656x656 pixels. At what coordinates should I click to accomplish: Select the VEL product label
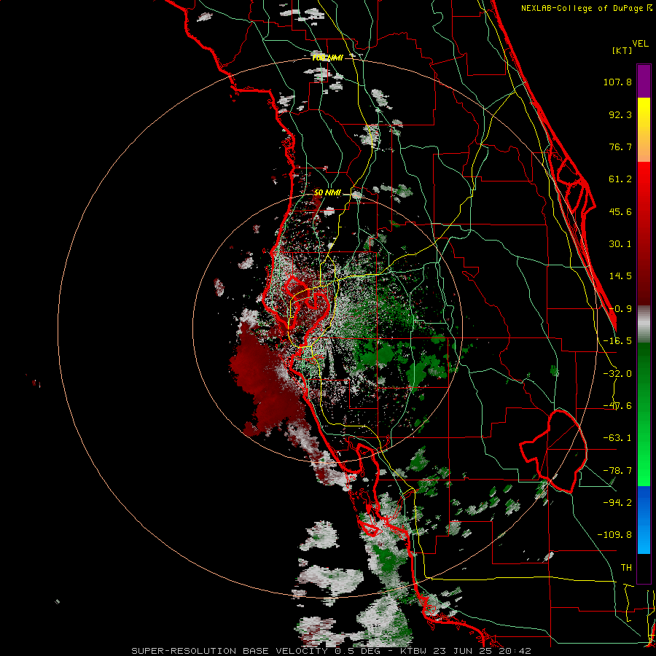coord(640,44)
